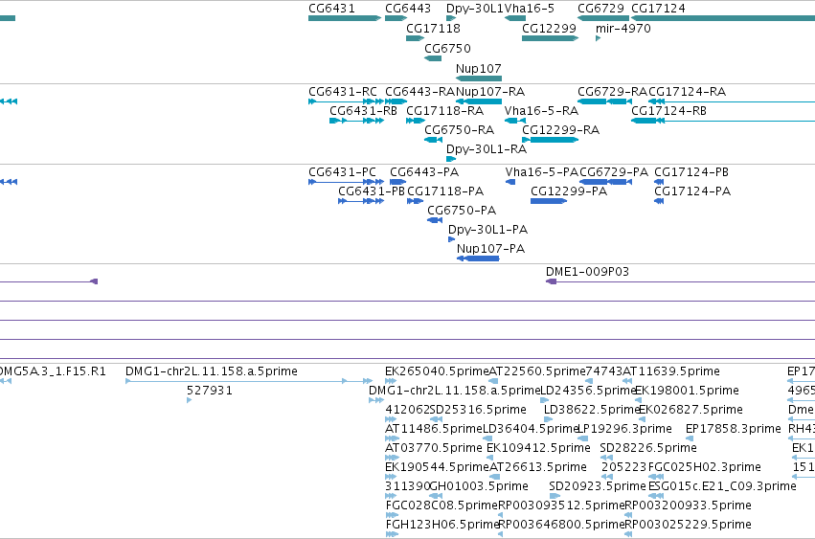Select the CG12299 gene arrow
815x539 pixels.
[x=550, y=38]
